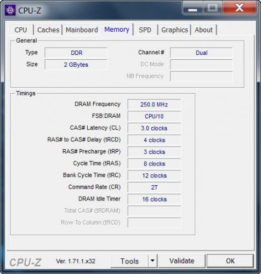Click the RAS# to CAS# Delay (tRCD) label
The image size is (261, 274).
pyautogui.click(x=84, y=140)
